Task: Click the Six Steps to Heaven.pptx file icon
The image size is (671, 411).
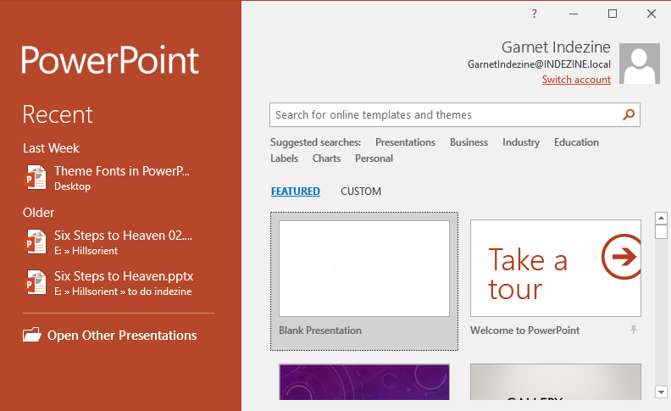Action: [36, 282]
